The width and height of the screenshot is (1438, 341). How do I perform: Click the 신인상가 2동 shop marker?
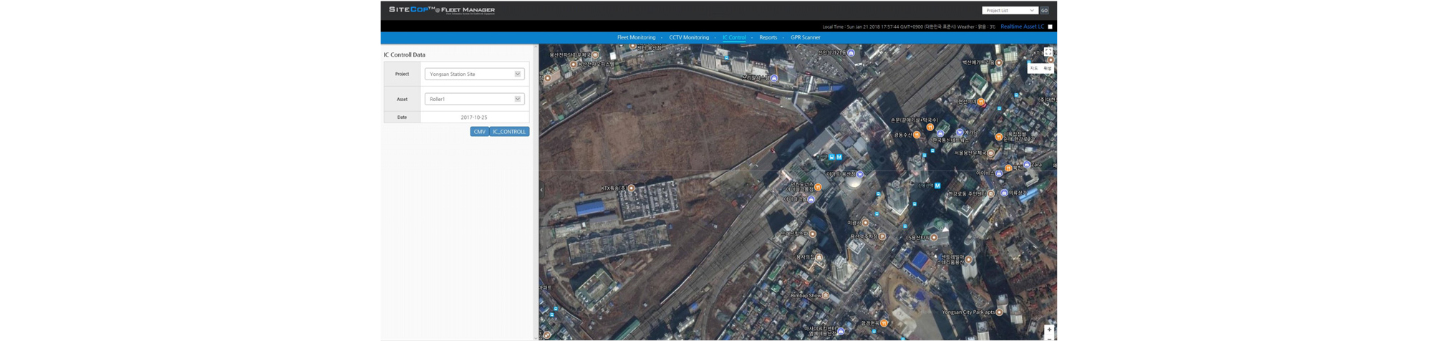click(x=851, y=52)
